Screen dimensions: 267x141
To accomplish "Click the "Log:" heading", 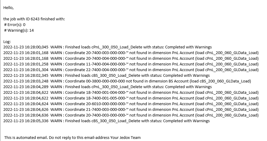I will 7,42.
